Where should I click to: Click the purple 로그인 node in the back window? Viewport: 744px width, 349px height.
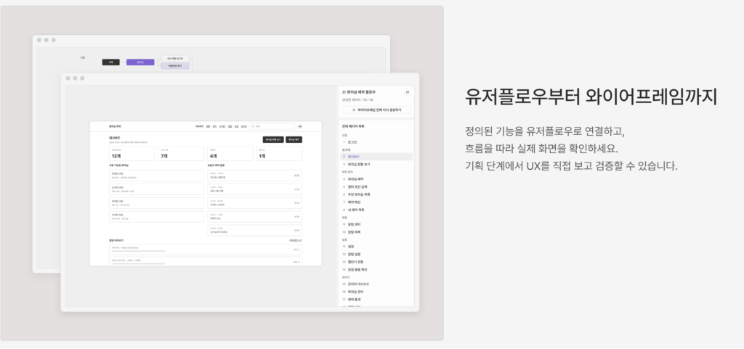[140, 62]
